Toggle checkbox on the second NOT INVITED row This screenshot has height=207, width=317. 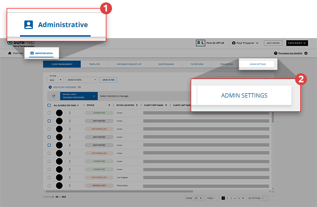[49, 137]
